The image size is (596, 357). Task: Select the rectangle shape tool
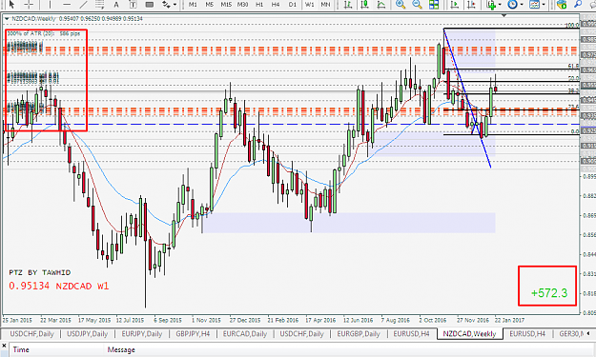pyautogui.click(x=150, y=4)
